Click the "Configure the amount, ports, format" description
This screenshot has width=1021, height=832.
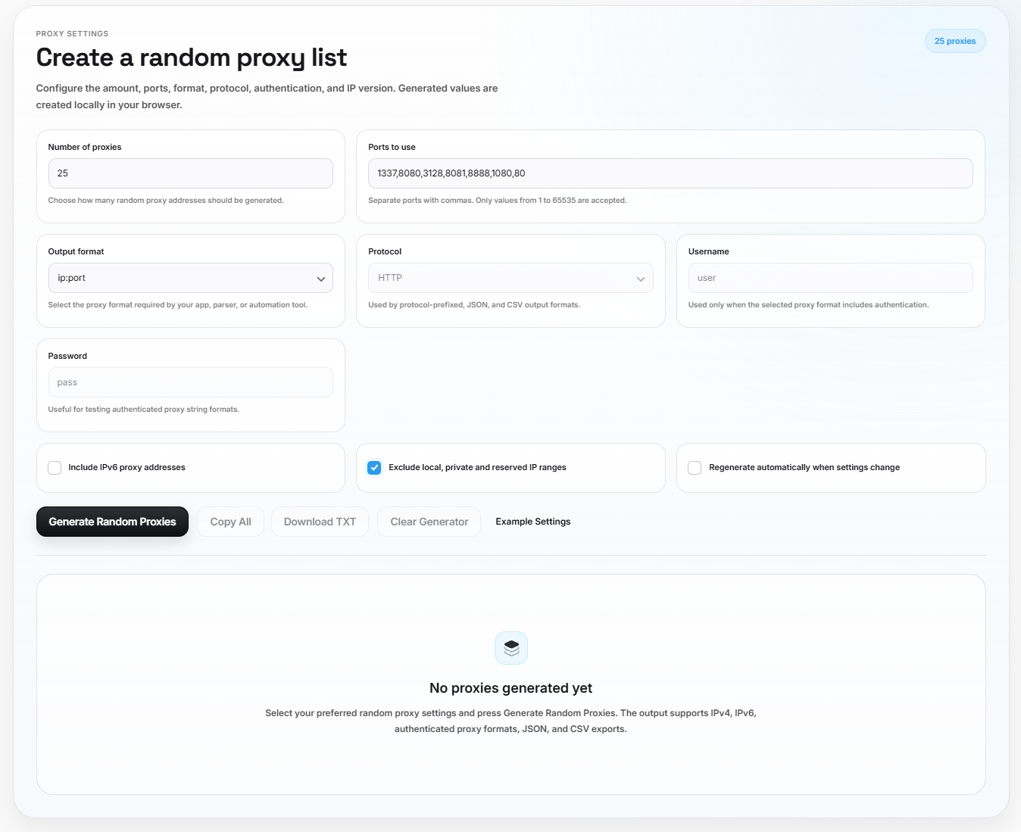[267, 97]
